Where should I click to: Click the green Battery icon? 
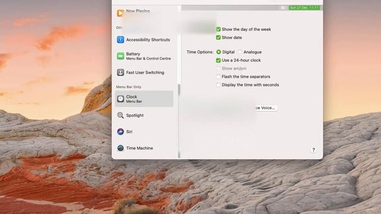[120, 56]
